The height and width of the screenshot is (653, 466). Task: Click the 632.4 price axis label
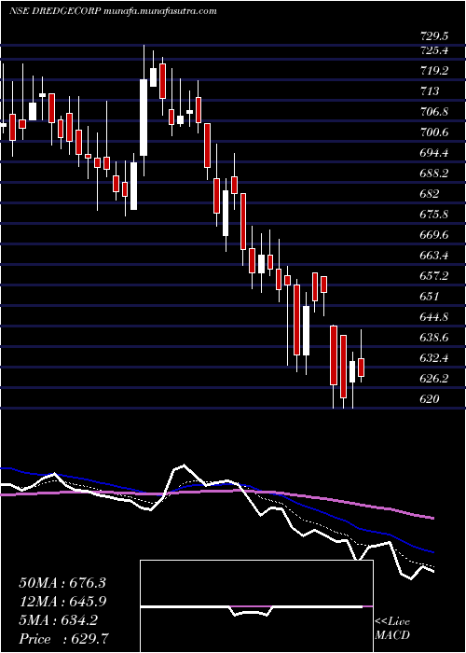[436, 358]
